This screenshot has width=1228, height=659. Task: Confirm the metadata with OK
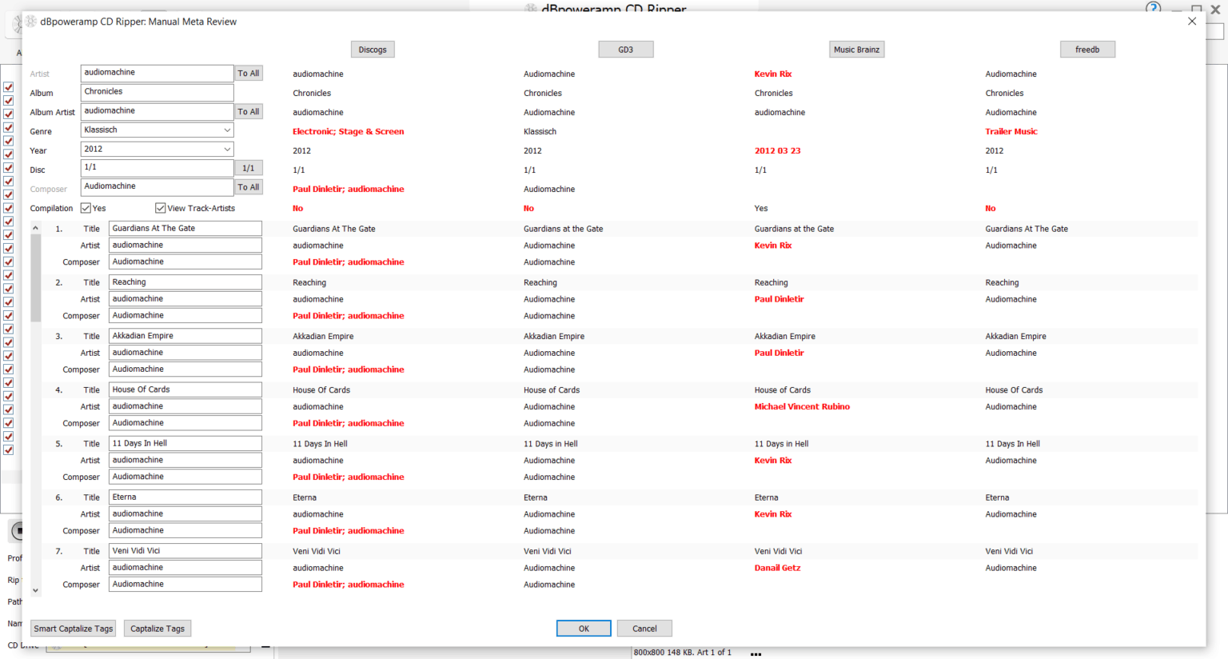[584, 629]
